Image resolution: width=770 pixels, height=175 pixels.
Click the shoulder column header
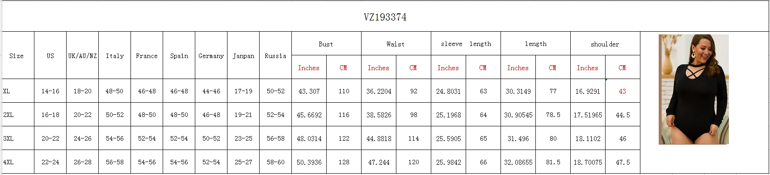pyautogui.click(x=605, y=44)
